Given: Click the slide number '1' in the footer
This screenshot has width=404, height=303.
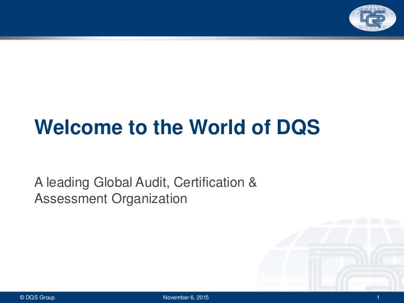Looking at the screenshot, I should (x=378, y=297).
